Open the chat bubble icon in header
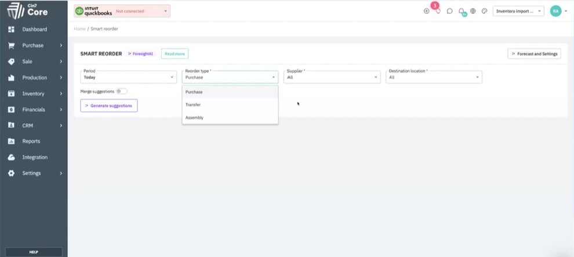574x257 pixels. tap(450, 11)
